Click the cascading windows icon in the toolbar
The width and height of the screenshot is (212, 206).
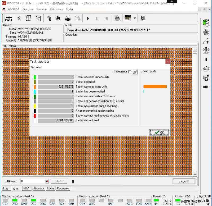(117, 18)
